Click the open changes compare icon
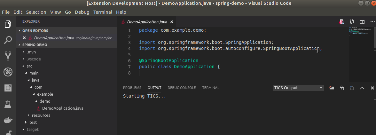The image size is (376, 135). point(352,22)
